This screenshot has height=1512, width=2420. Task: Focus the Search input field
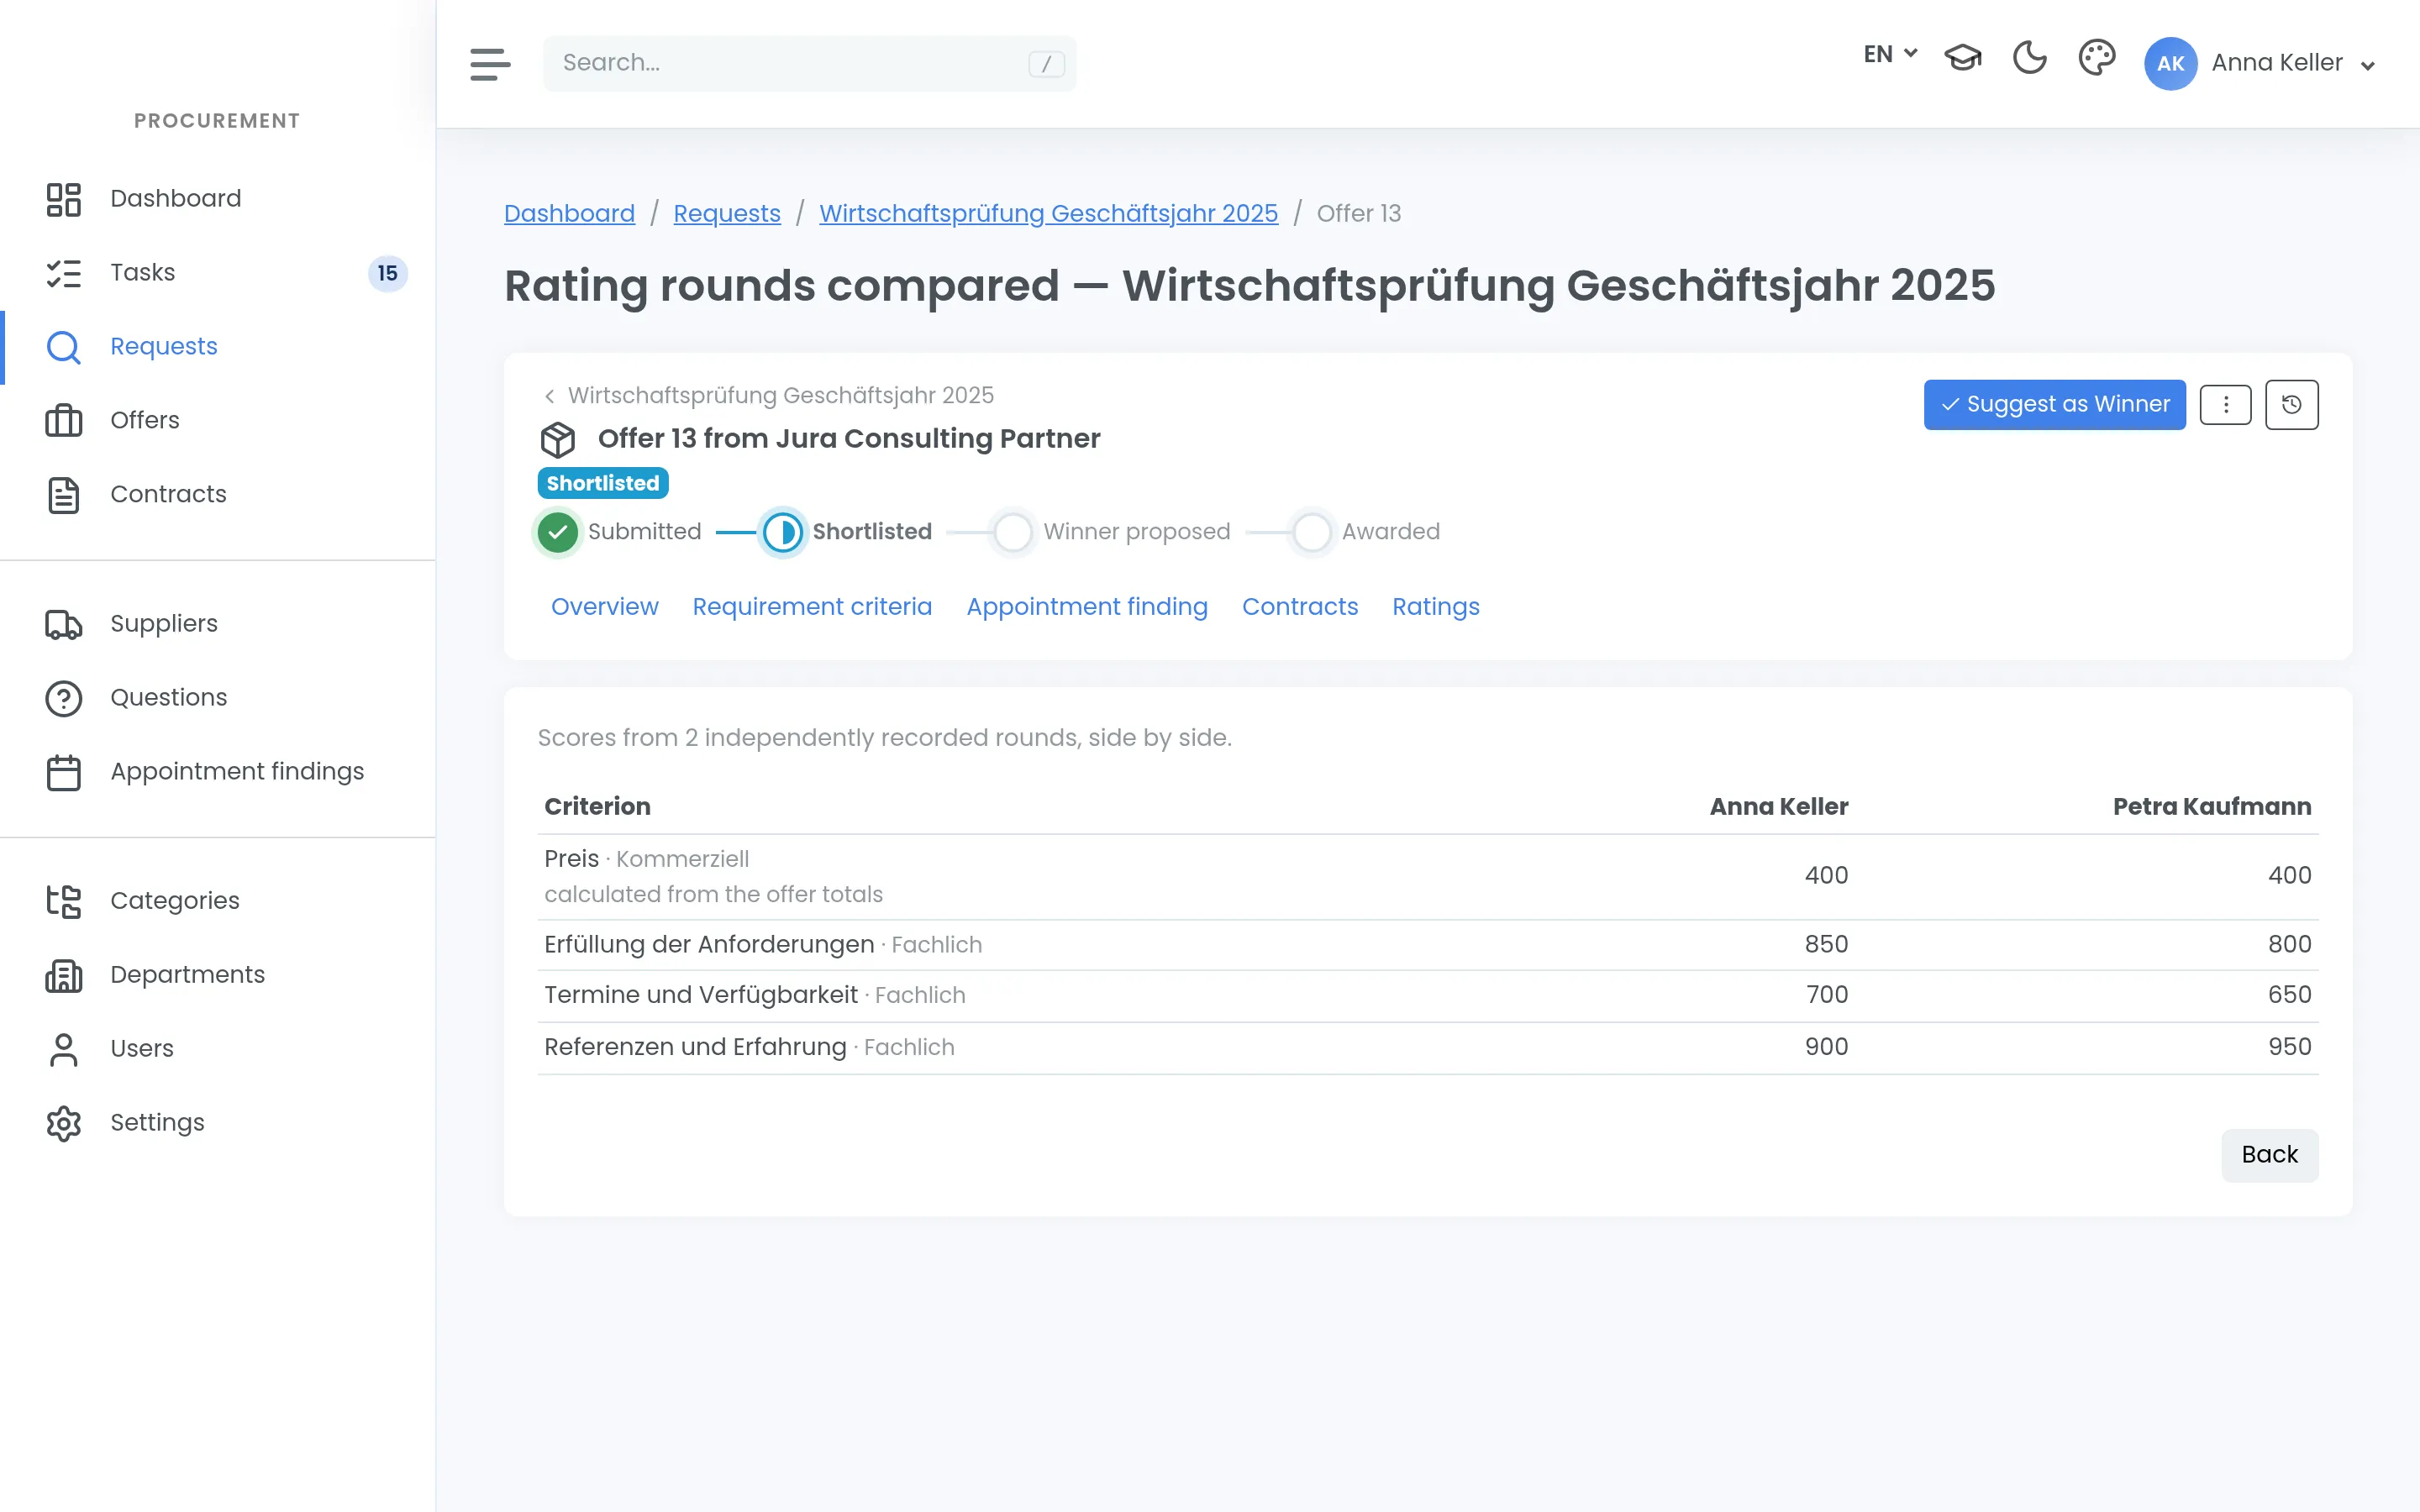click(809, 63)
